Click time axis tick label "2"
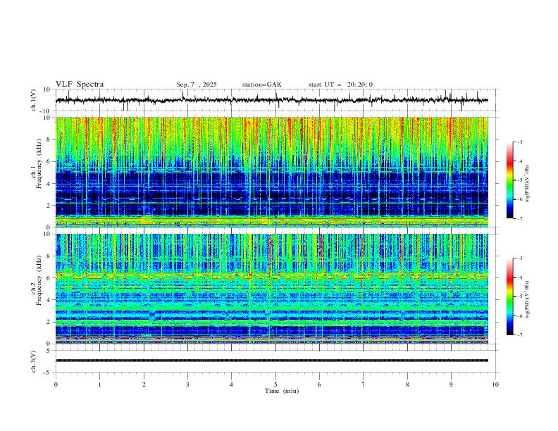 (x=144, y=385)
